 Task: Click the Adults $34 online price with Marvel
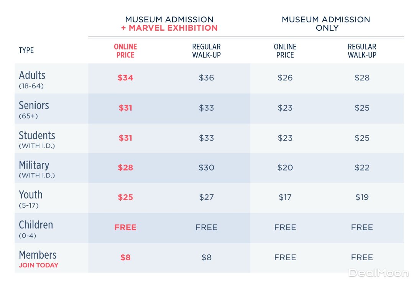pyautogui.click(x=125, y=78)
